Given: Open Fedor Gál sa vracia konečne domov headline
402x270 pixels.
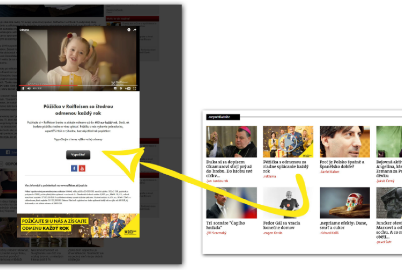Looking at the screenshot, I should click(x=282, y=225).
